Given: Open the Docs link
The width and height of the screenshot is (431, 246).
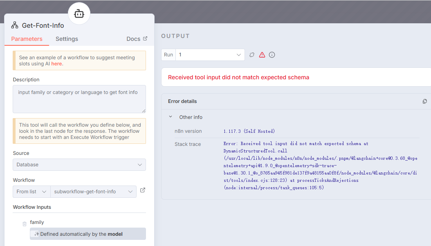Looking at the screenshot, I should [x=137, y=39].
